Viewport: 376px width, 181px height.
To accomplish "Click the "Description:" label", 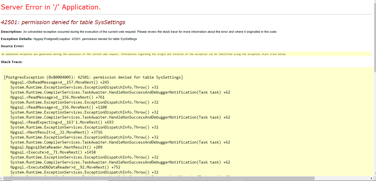I will (x=11, y=32).
